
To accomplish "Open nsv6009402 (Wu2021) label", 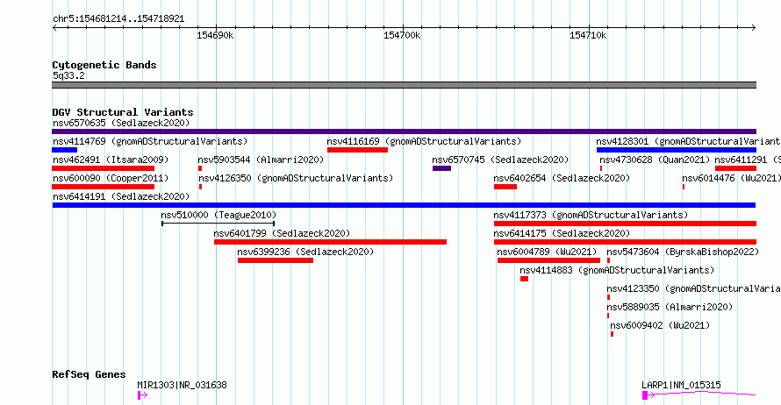I will coord(660,325).
